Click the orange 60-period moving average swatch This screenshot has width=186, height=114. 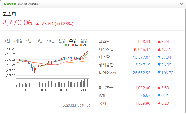point(81,45)
